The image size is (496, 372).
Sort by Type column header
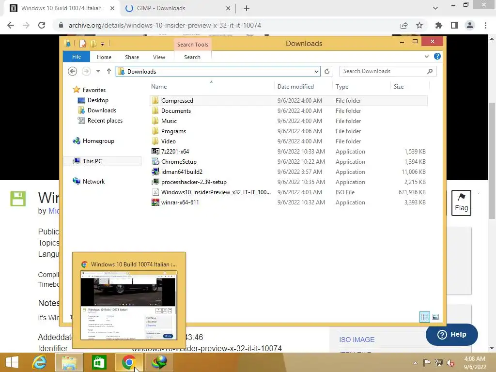[342, 87]
